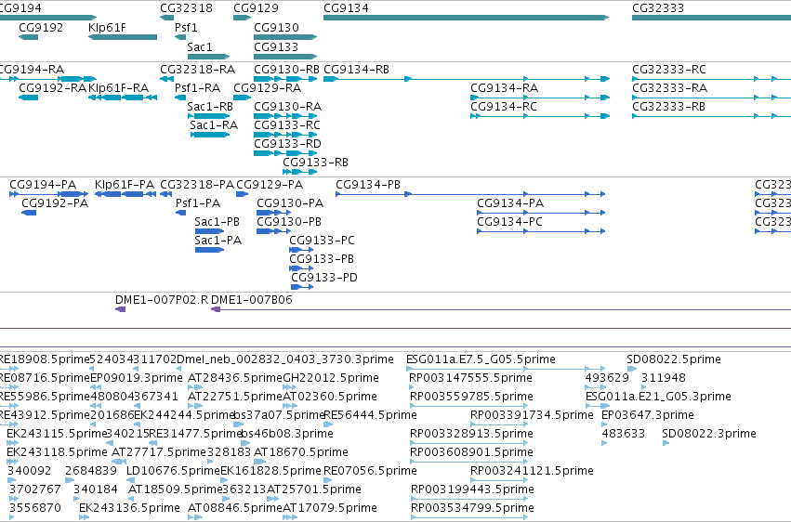The image size is (791, 522).
Task: Open the CG9130-PA protein feature
Action: 274,213
